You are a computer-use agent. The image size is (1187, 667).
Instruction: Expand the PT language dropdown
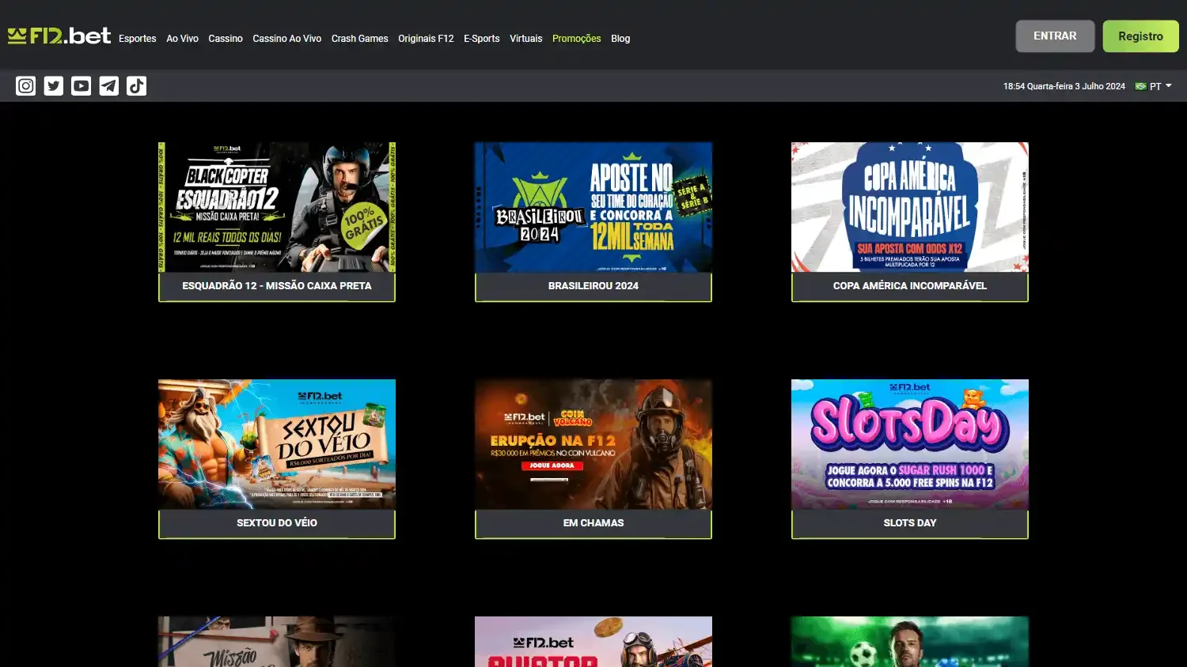[x=1160, y=86]
